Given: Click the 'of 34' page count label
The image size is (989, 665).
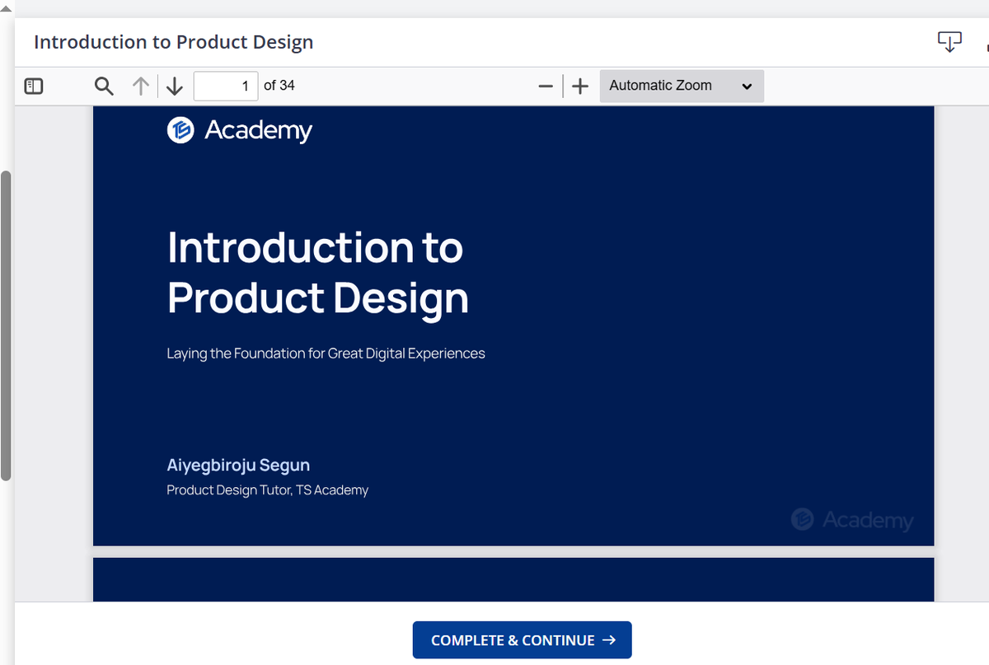Looking at the screenshot, I should click(x=279, y=85).
